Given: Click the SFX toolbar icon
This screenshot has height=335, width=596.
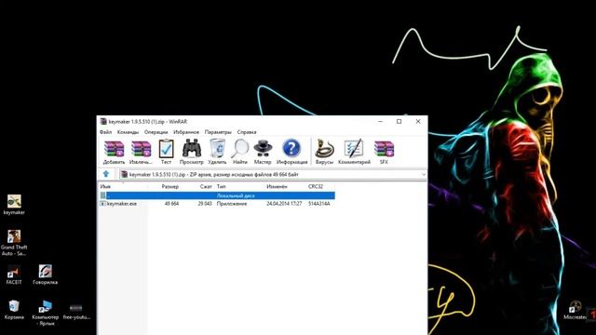Looking at the screenshot, I should (384, 149).
